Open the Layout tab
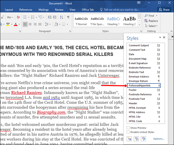 point(9,10)
